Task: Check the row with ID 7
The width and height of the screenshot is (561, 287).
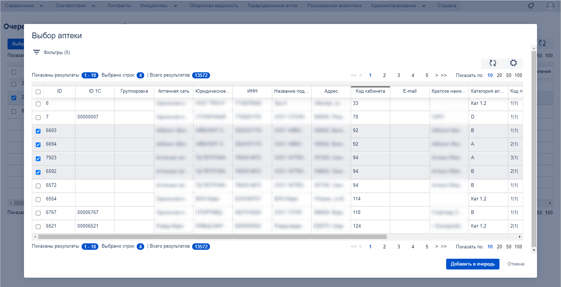Action: tap(38, 117)
